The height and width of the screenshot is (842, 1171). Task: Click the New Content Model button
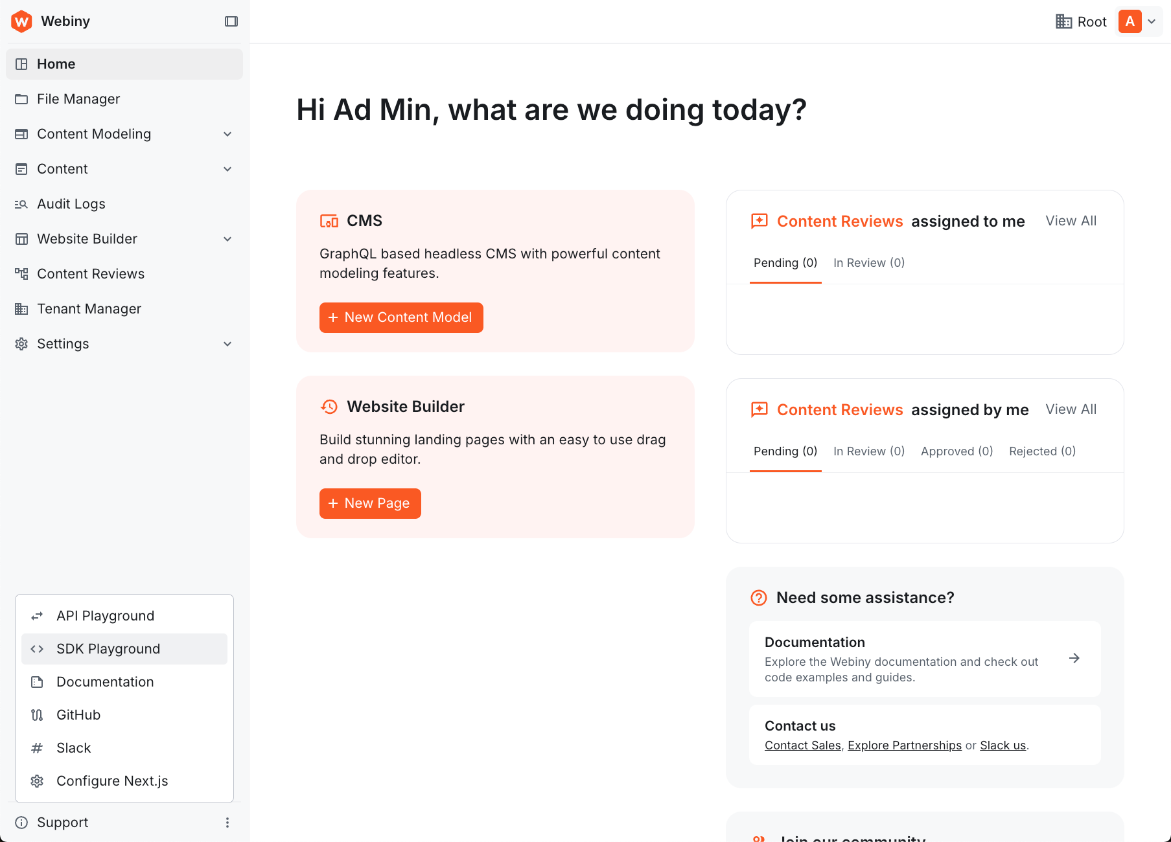click(x=400, y=317)
